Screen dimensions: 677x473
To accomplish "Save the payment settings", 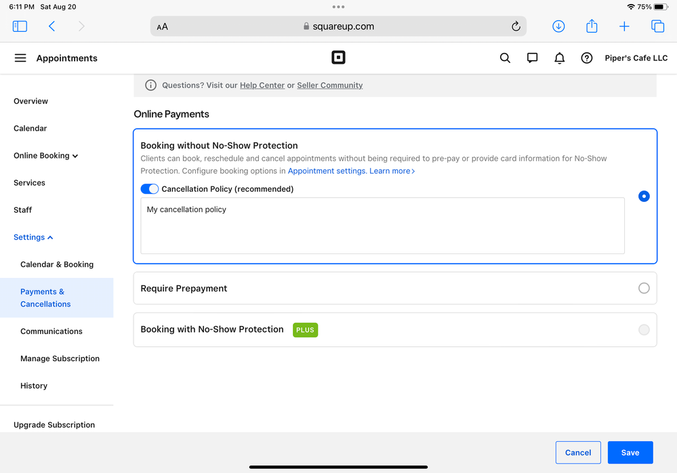I will [630, 453].
